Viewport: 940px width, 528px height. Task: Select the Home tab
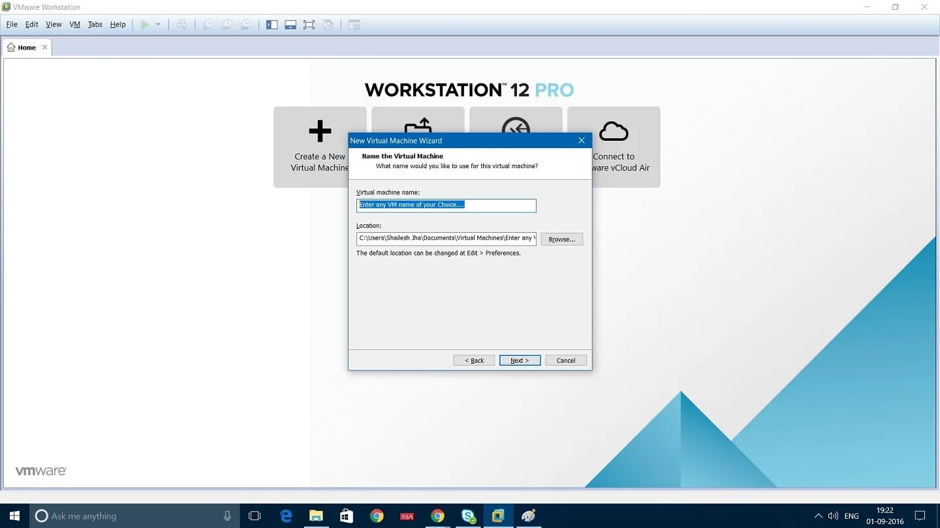point(27,48)
